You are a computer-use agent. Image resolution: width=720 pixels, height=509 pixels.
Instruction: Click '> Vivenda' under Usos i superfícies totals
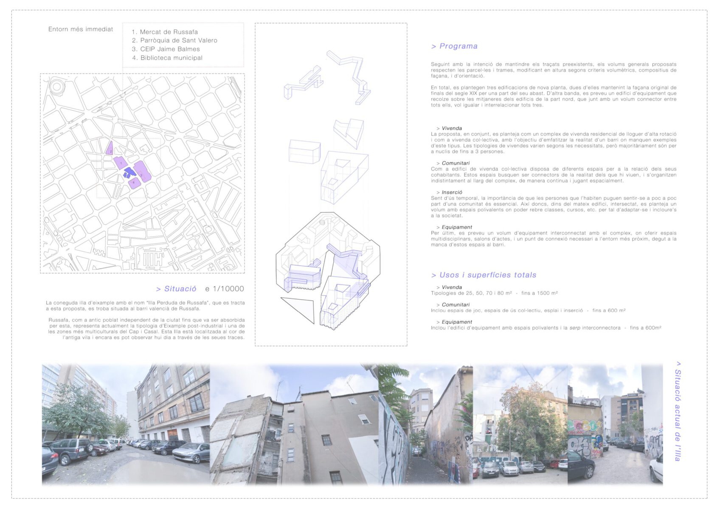(x=449, y=287)
